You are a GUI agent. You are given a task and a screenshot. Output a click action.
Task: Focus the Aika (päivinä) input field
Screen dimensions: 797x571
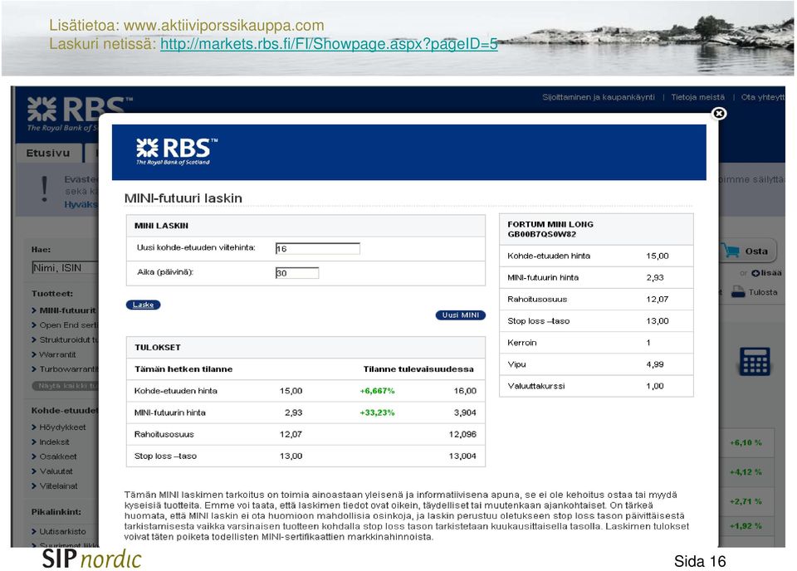coord(297,273)
